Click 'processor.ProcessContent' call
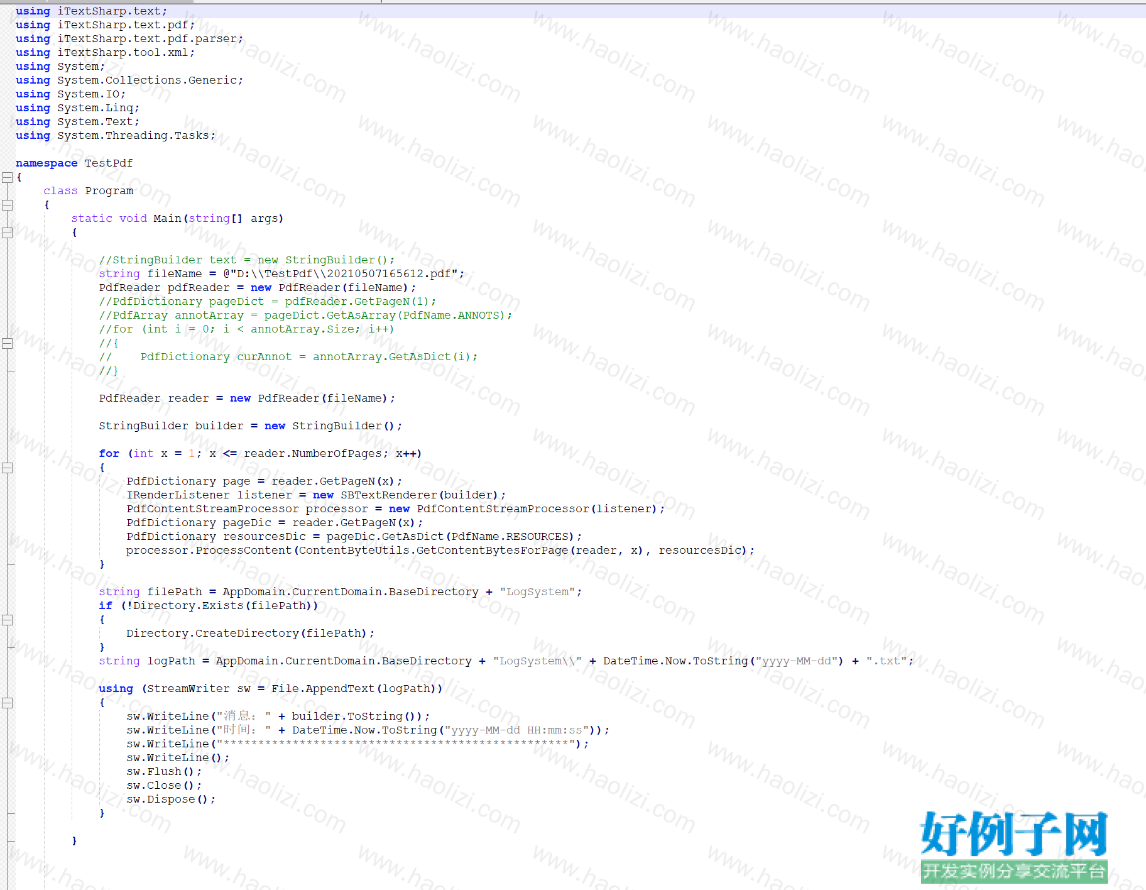Viewport: 1146px width, 890px height. (209, 551)
